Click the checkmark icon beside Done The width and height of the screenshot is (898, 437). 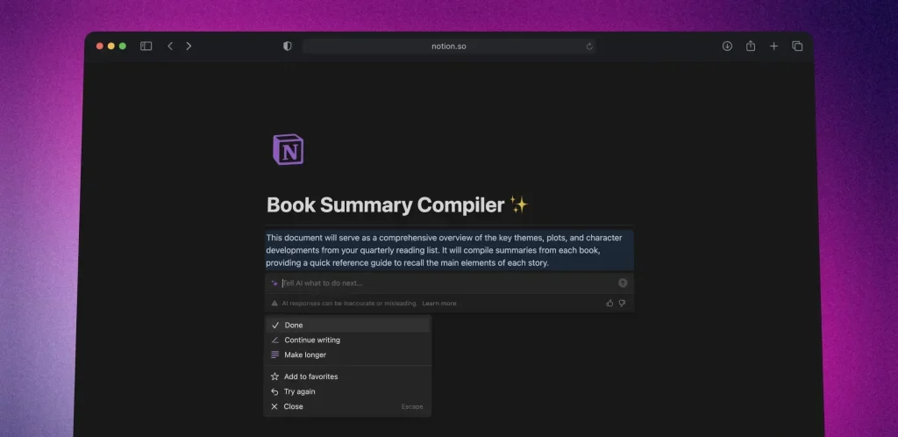point(274,325)
